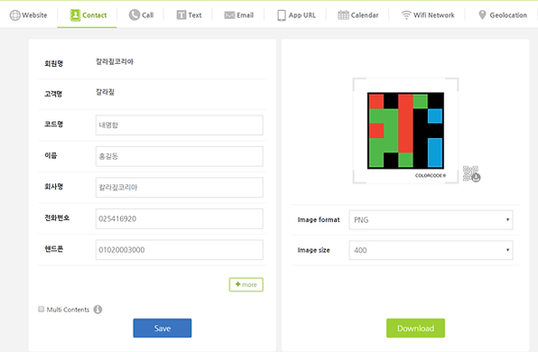Screen dimensions: 538x352
Task: Click the + more button
Action: pos(246,284)
